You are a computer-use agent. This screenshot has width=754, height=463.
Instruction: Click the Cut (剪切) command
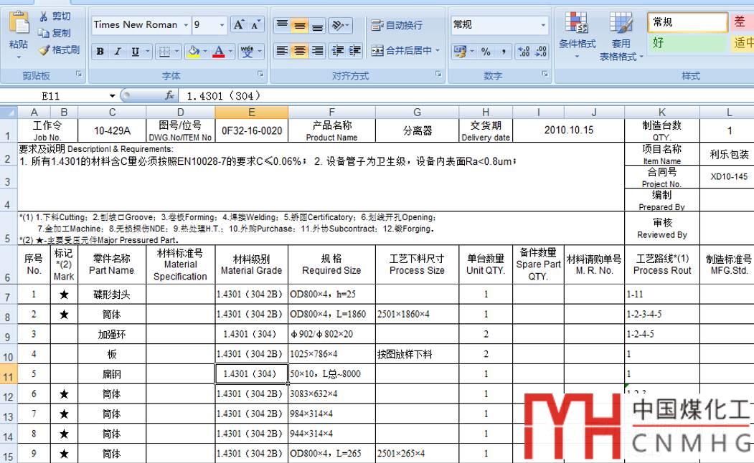[55, 16]
